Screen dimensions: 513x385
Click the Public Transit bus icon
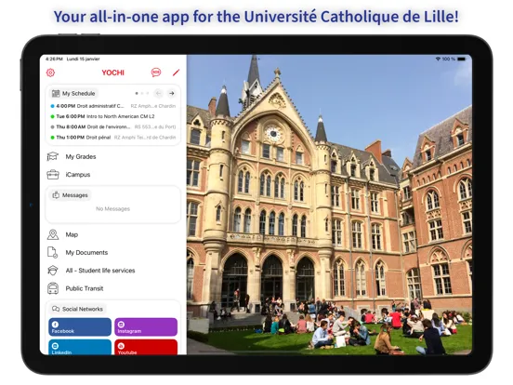tap(53, 288)
